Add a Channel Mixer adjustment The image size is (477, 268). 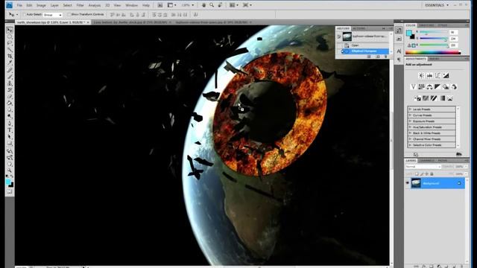(454, 87)
